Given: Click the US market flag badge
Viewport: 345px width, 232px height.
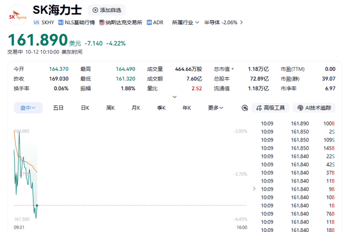Looking at the screenshot, I should point(36,22).
